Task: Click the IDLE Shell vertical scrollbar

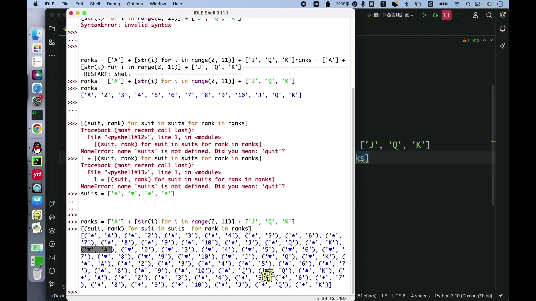Action: point(353,190)
